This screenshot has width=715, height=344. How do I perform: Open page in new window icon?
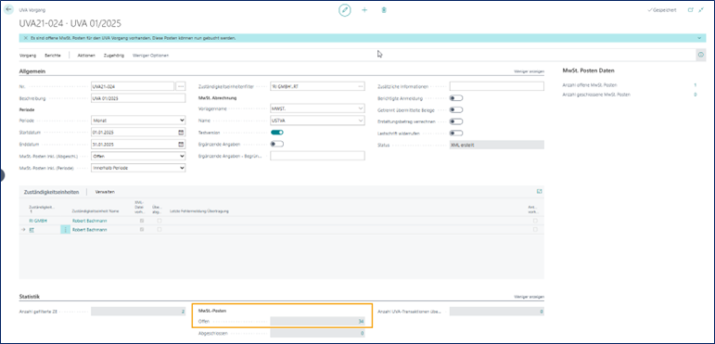(x=690, y=9)
